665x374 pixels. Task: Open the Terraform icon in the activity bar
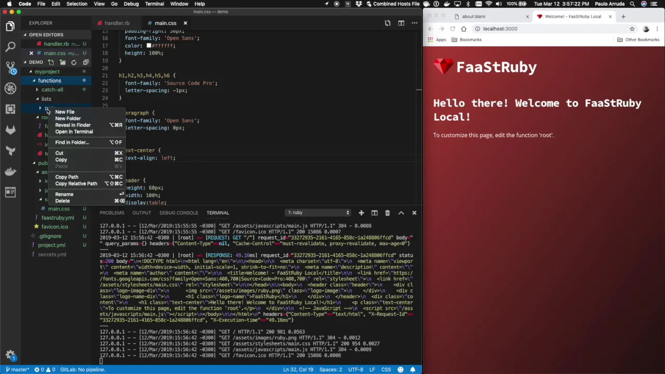10,151
